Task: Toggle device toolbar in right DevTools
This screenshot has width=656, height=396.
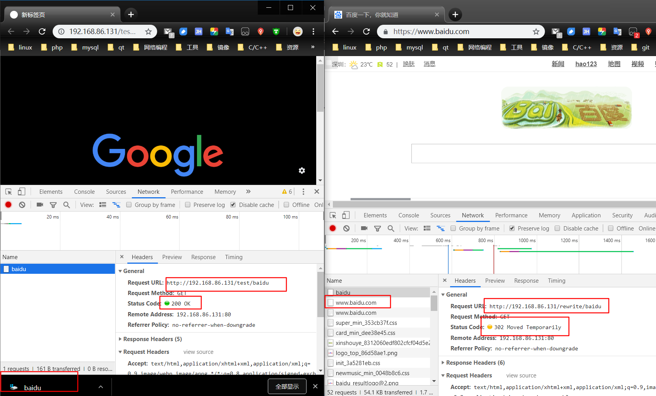Action: 346,215
